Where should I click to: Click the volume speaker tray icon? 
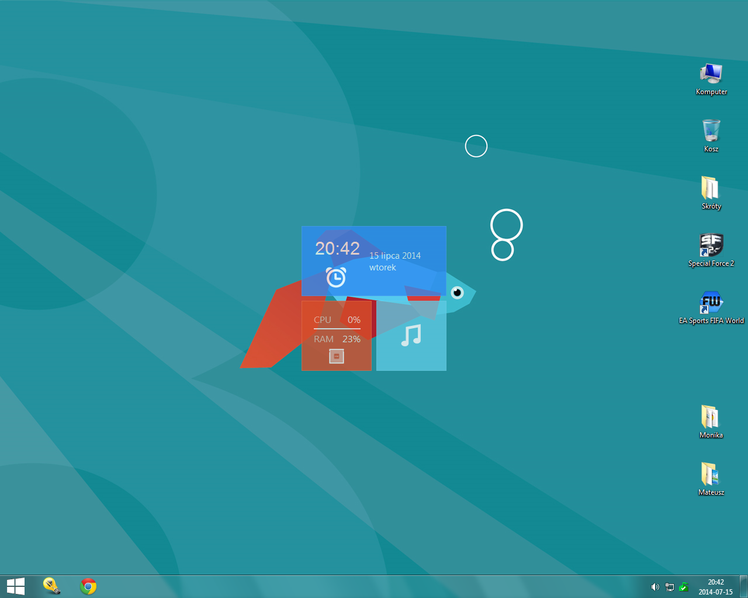(x=655, y=587)
